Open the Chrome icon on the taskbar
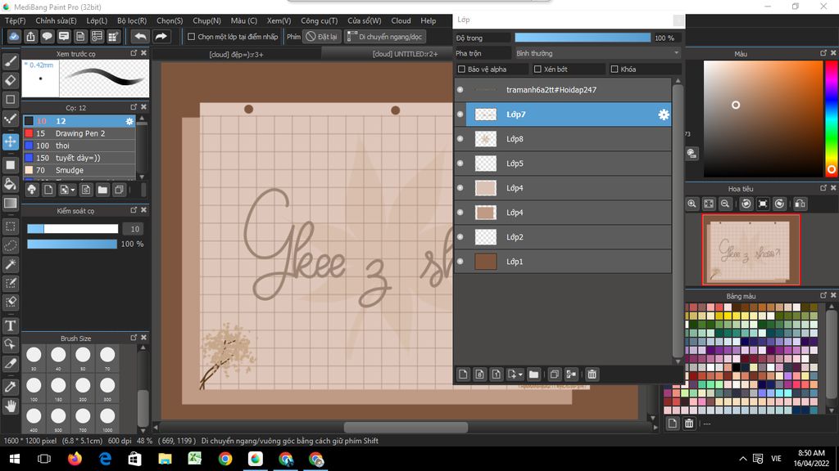Screen dimensions: 839x471 point(225,459)
